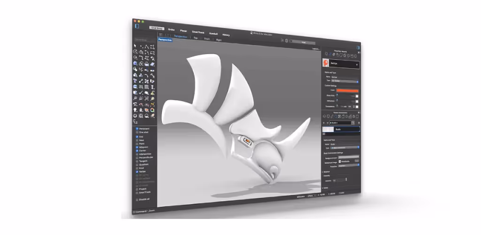Click the check mark tool icon
This screenshot has height=235, width=481.
pos(141,93)
